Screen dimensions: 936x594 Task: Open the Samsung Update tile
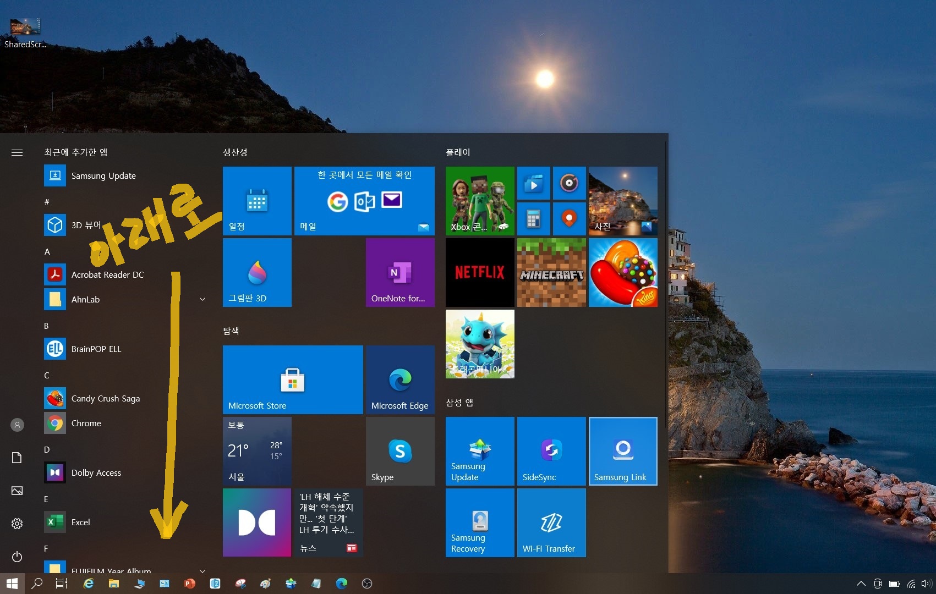coord(480,451)
